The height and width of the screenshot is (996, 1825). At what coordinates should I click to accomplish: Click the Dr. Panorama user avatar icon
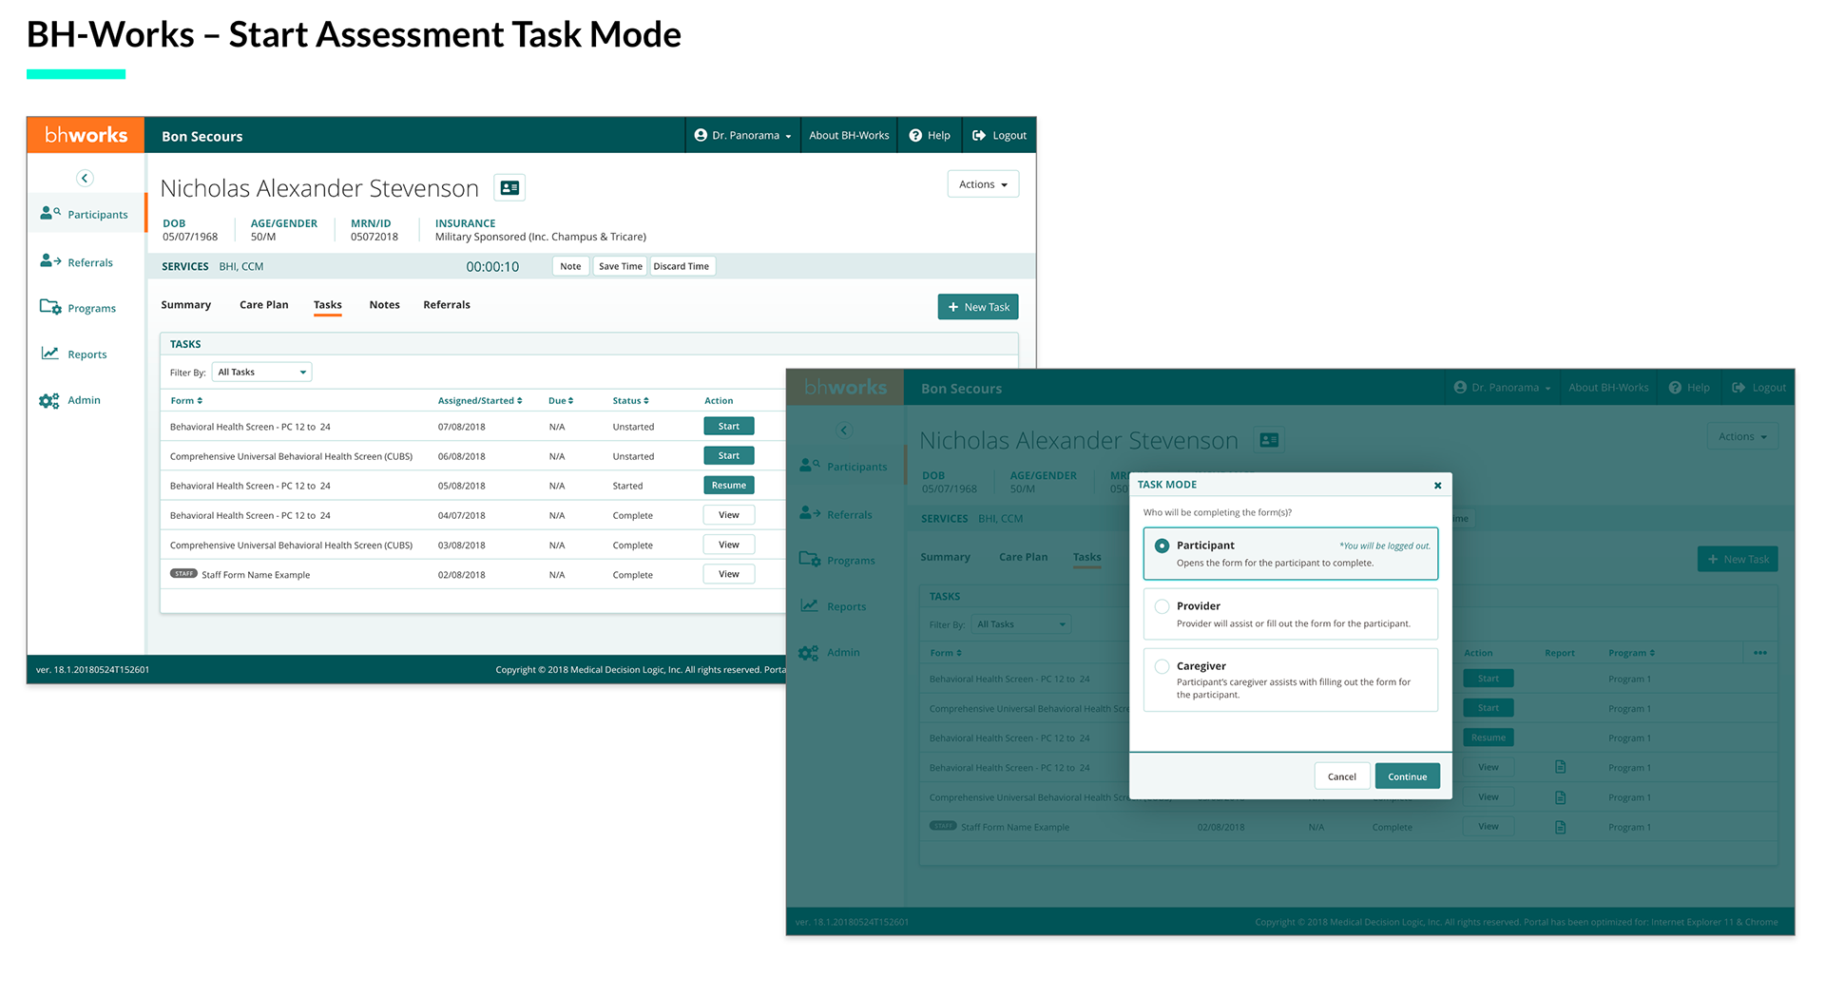701,135
